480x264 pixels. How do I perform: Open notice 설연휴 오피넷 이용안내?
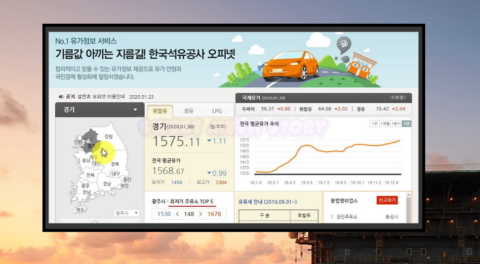pos(101,97)
